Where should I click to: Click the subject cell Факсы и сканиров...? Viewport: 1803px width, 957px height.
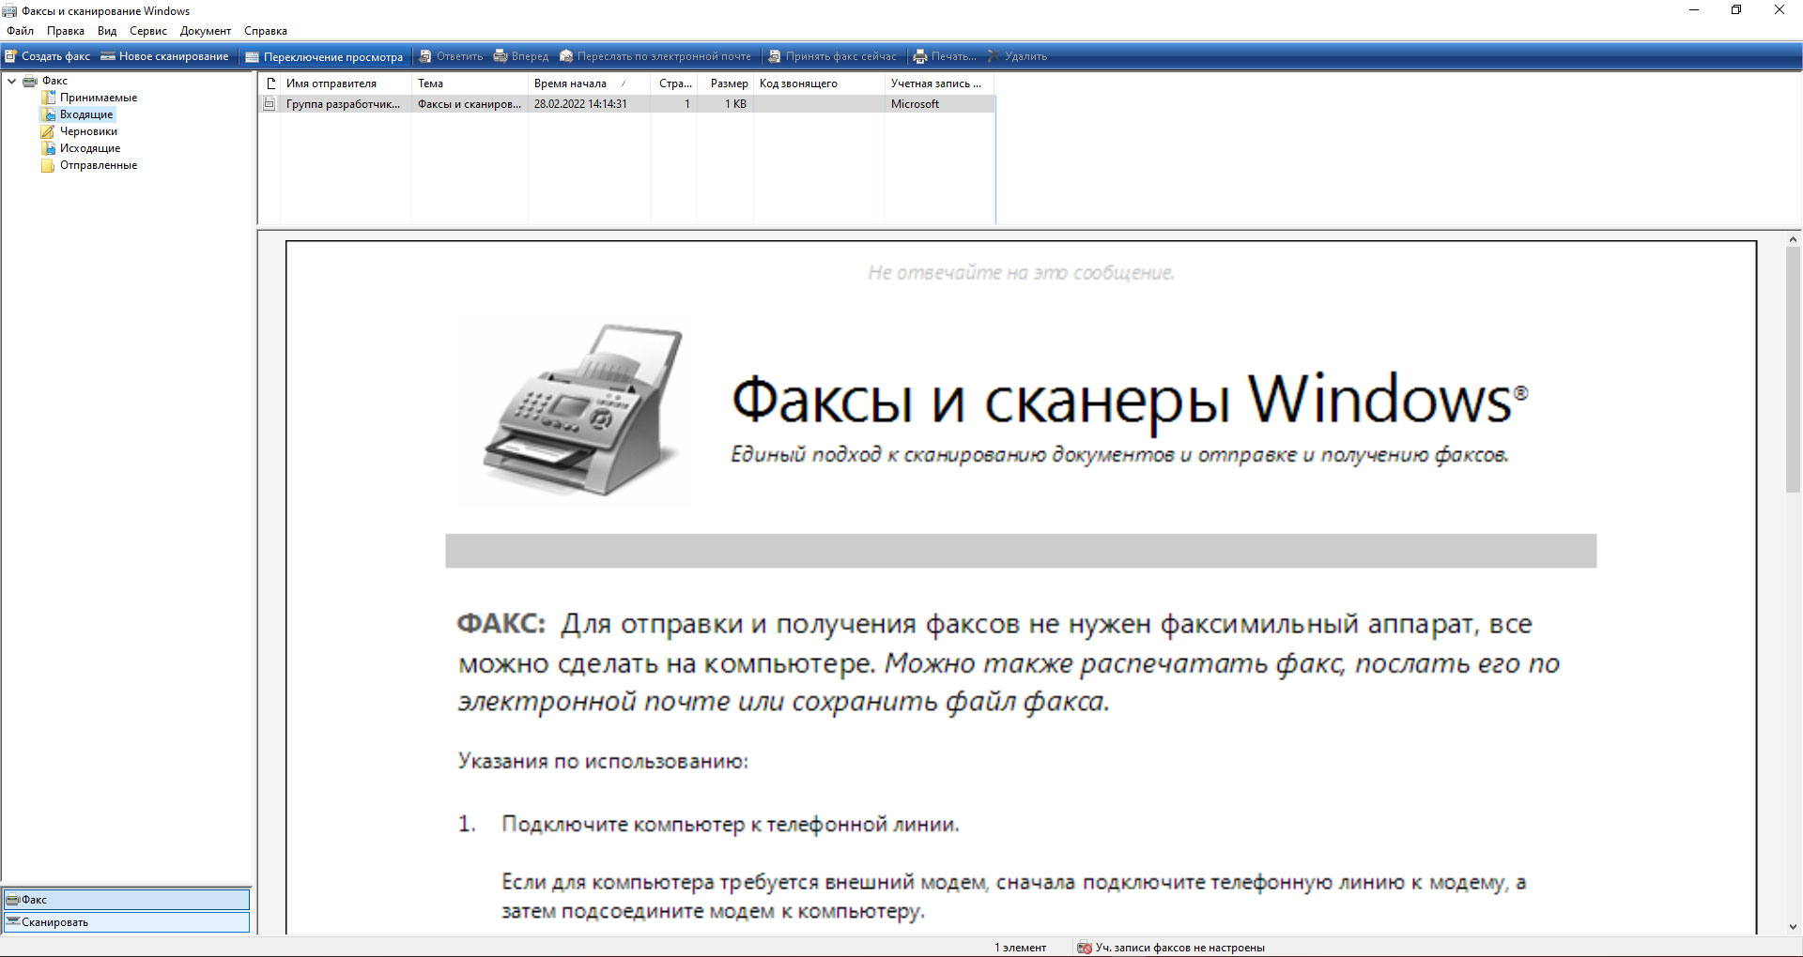(470, 104)
